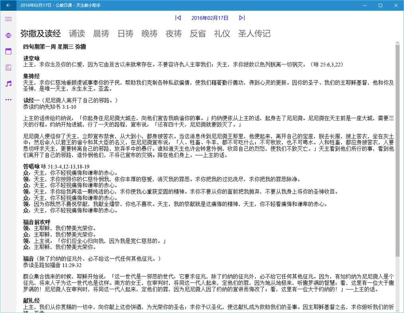This screenshot has height=313, width=404.
Task: Go to the previous day's readings
Action: (178, 18)
